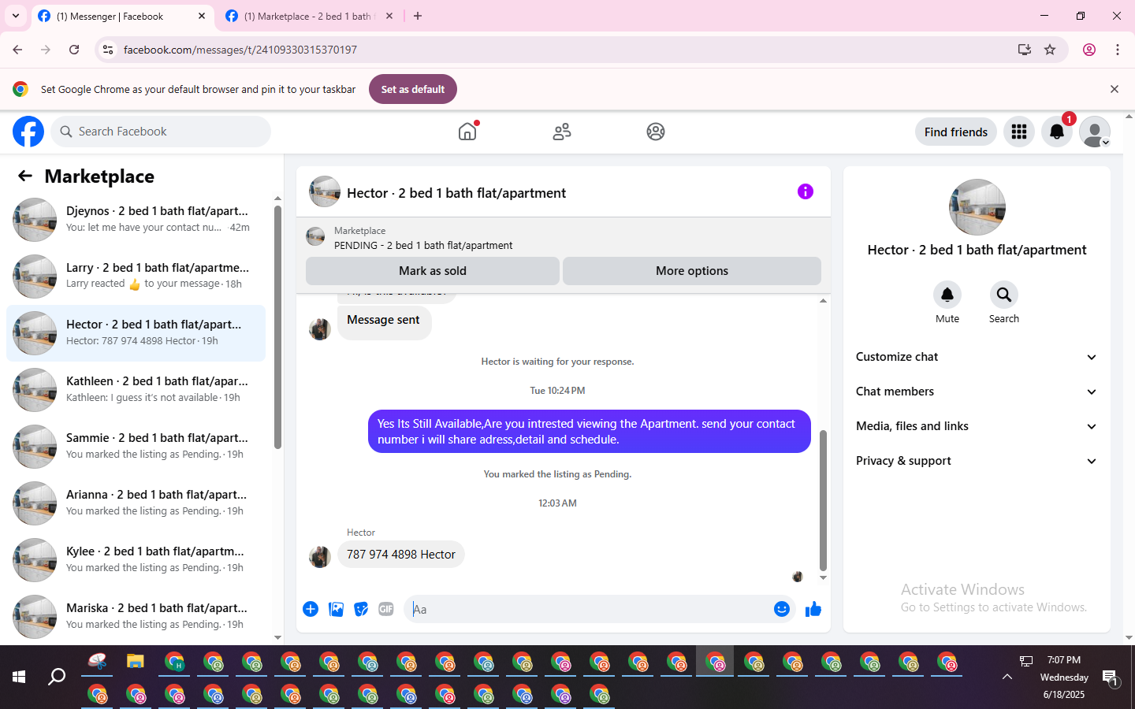Expand Chat members section

[x=977, y=392]
